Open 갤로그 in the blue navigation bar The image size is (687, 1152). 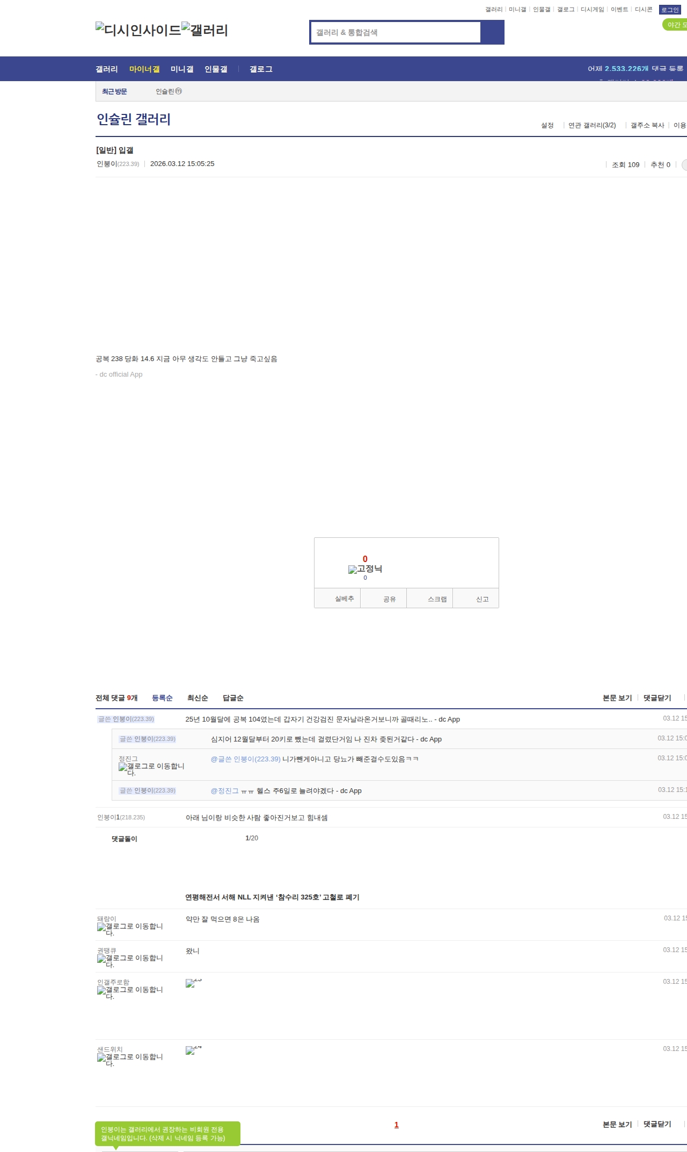[x=261, y=69]
